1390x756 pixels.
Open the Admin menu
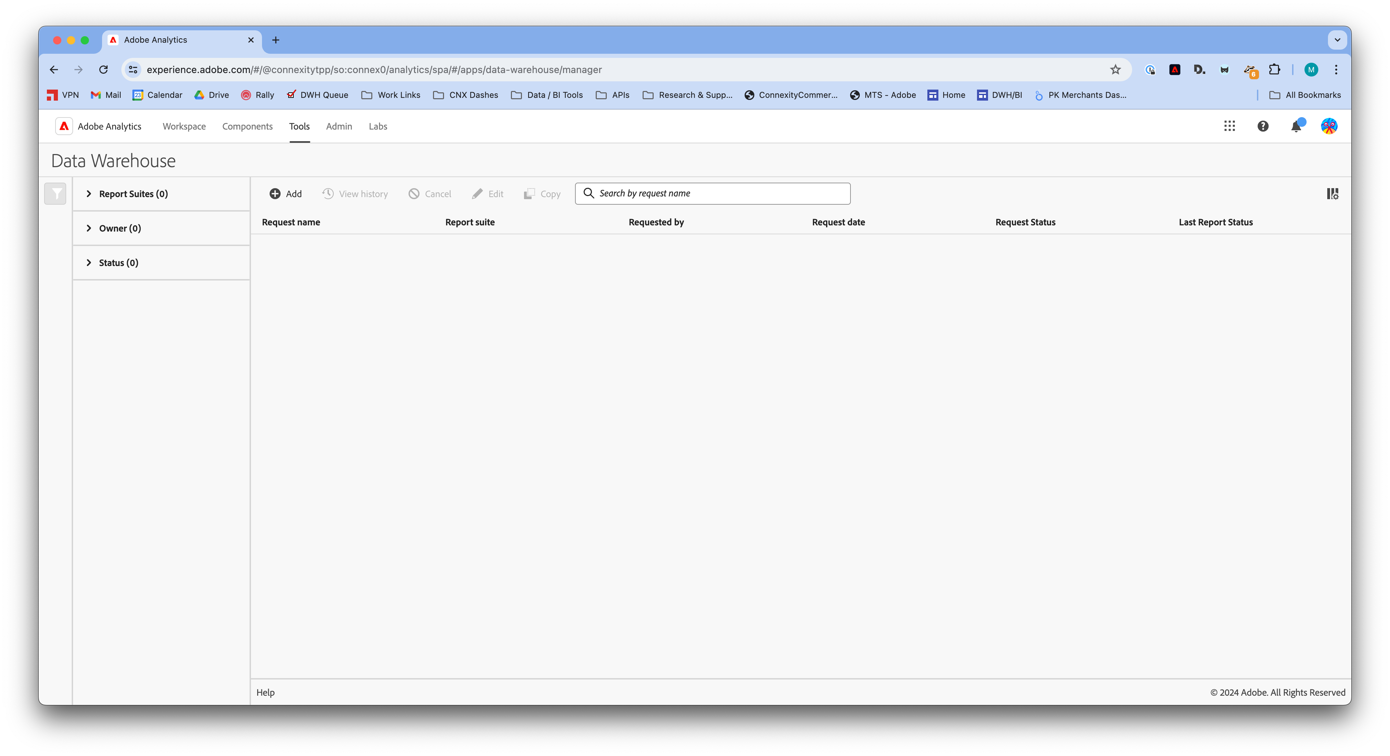tap(339, 126)
